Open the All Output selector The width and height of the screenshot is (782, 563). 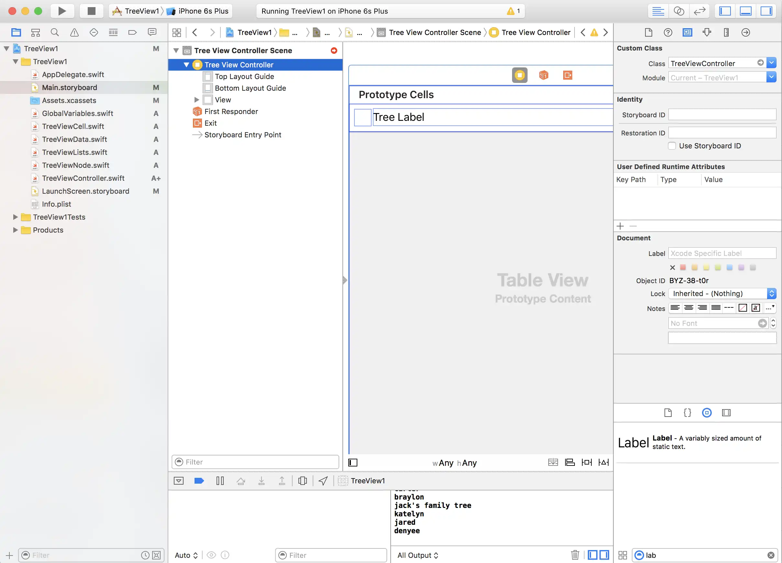pos(418,555)
